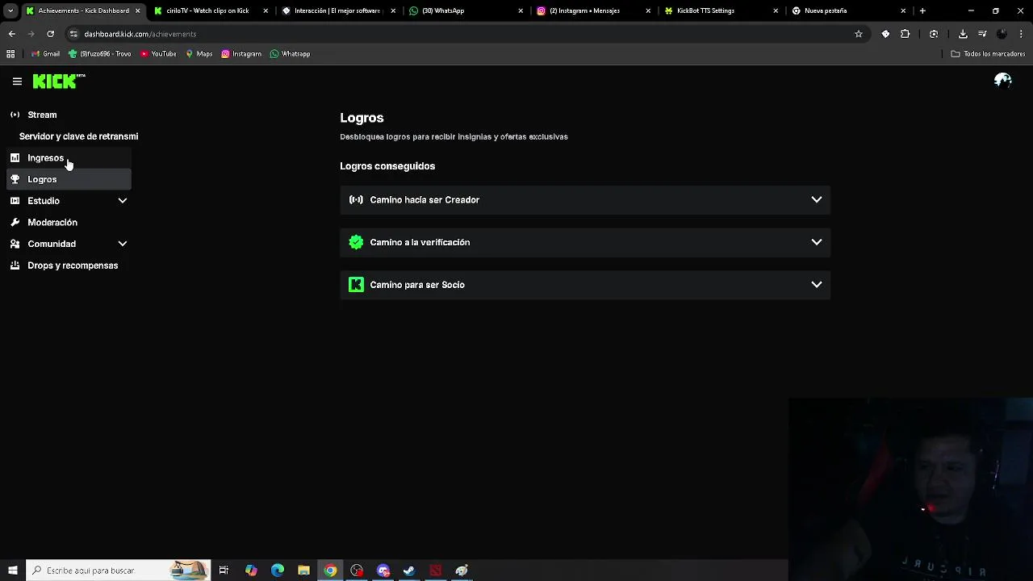Viewport: 1033px width, 581px height.
Task: Open Steam from the taskbar
Action: pos(409,571)
